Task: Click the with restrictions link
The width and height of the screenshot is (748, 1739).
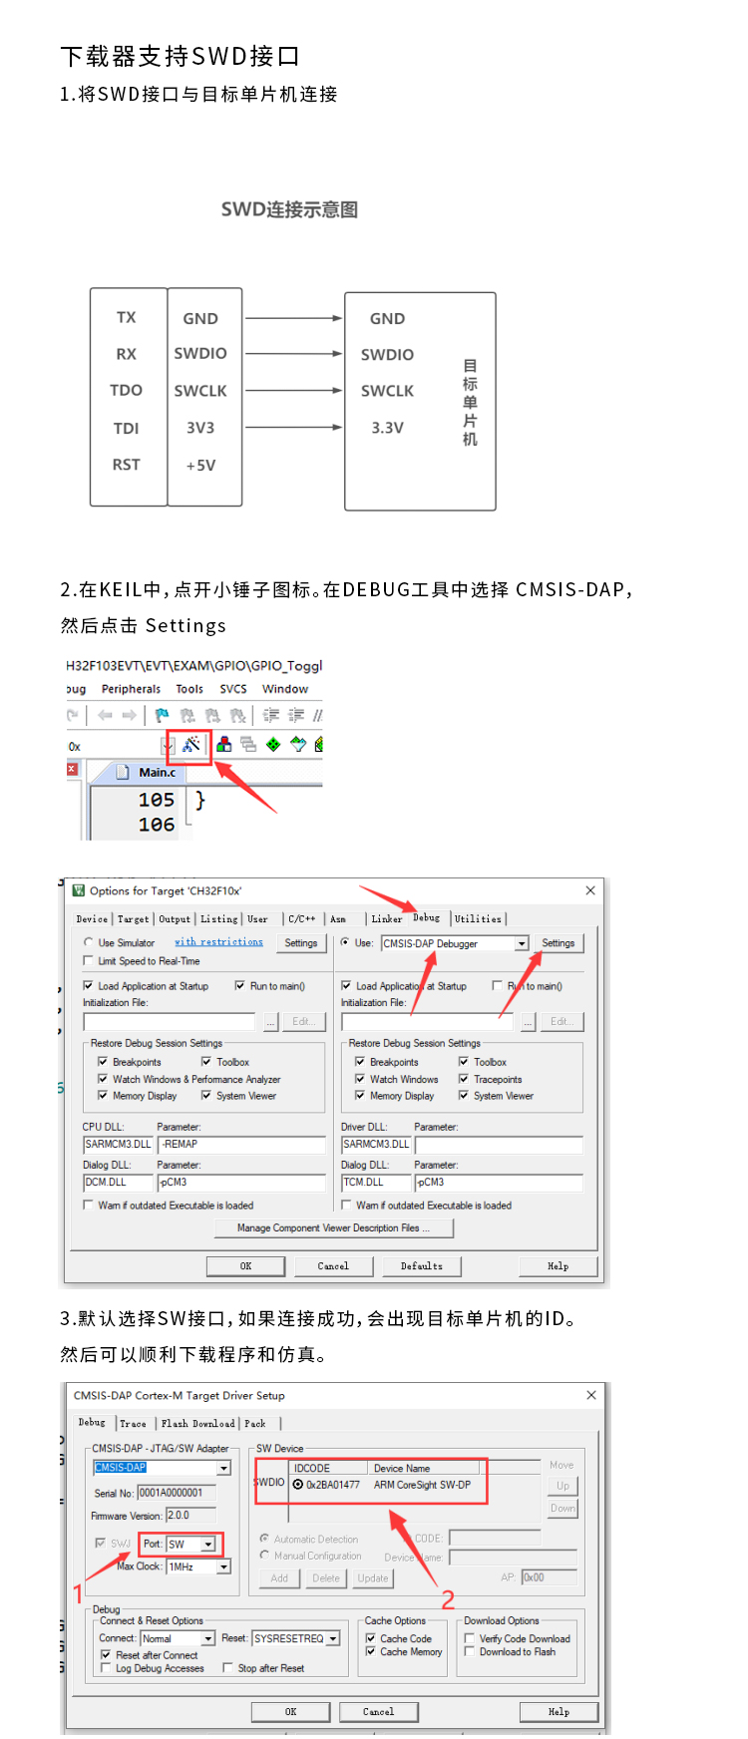Action: [218, 942]
